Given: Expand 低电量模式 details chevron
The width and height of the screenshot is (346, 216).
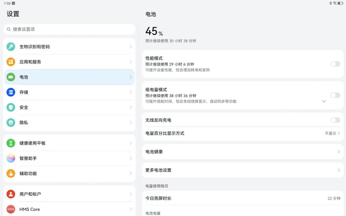Looking at the screenshot, I should pyautogui.click(x=324, y=101).
